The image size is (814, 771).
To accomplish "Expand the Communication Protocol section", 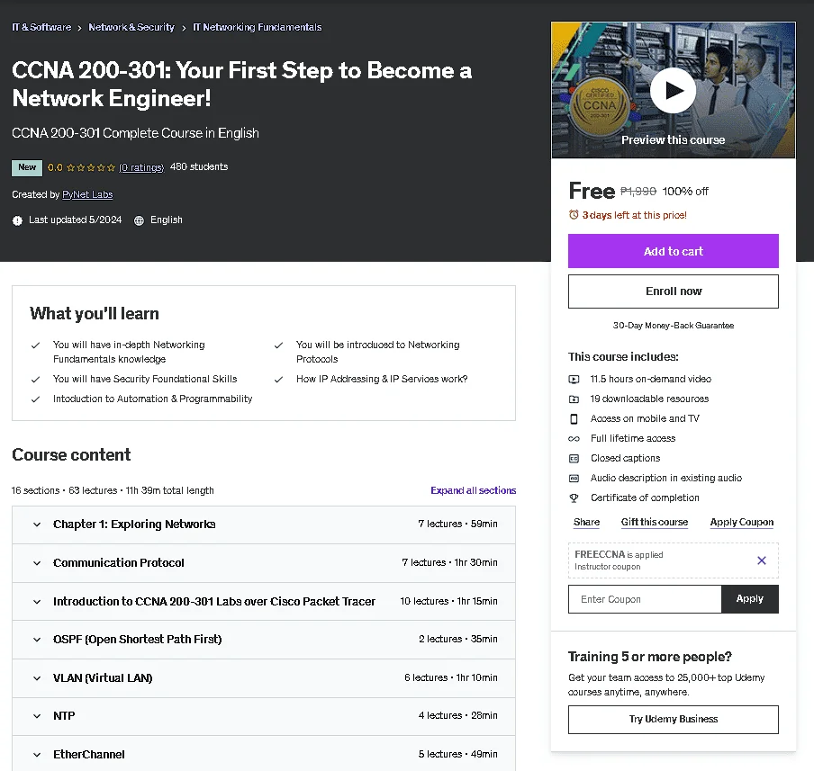I will [264, 563].
